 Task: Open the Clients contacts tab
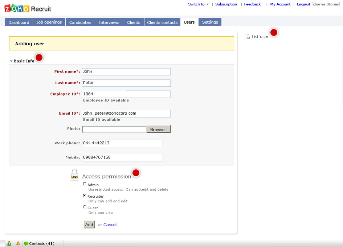162,22
